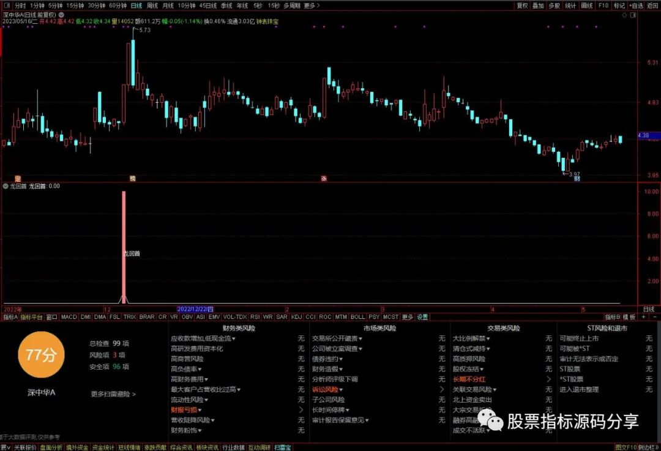Expand 大比例解禁 item
Screen dimensions: 661x451
pos(471,338)
